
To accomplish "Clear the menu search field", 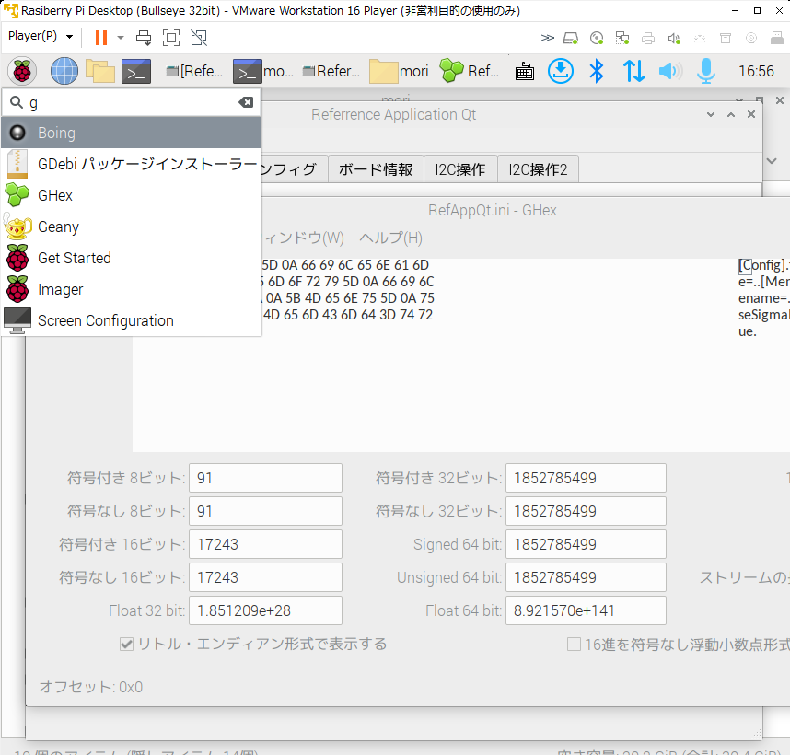I will [x=246, y=102].
